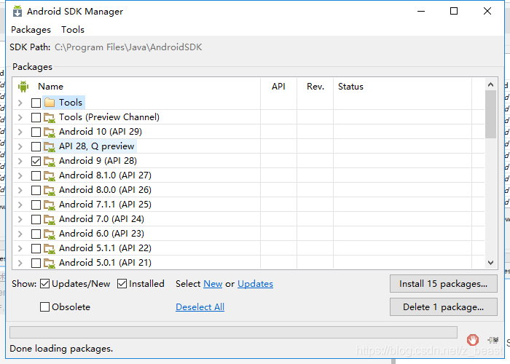Viewport: 510px width, 364px height.
Task: Click the API 28, Q preview folder icon
Action: 50,146
